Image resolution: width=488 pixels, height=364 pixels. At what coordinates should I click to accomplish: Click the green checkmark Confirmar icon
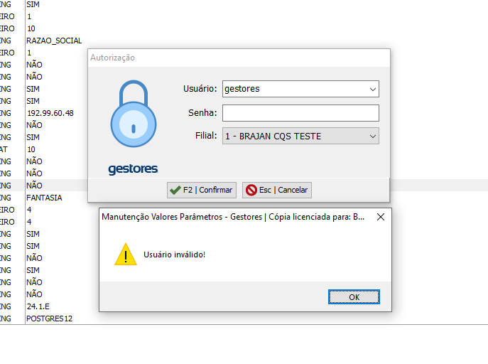click(x=175, y=190)
